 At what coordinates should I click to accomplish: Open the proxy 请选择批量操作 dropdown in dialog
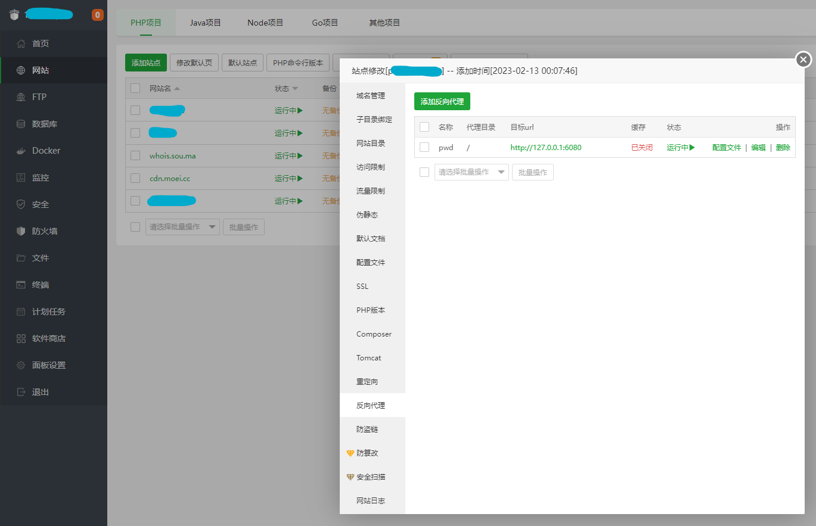(x=471, y=172)
